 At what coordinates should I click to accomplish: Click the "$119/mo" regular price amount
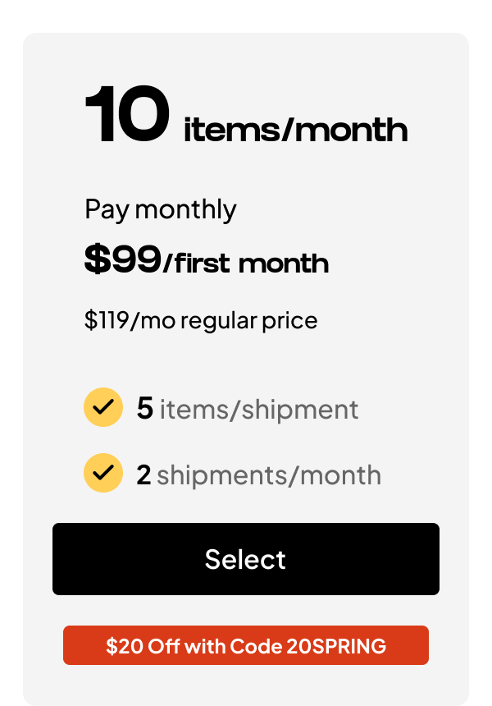coord(130,319)
